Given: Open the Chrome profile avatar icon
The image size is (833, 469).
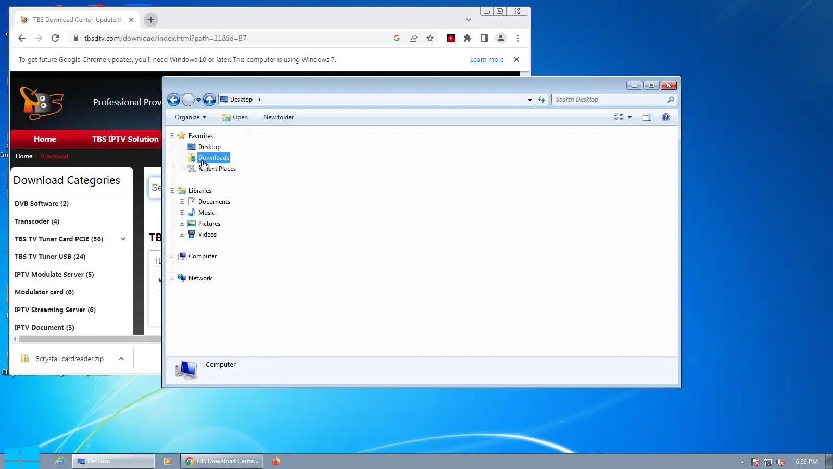Looking at the screenshot, I should click(501, 38).
